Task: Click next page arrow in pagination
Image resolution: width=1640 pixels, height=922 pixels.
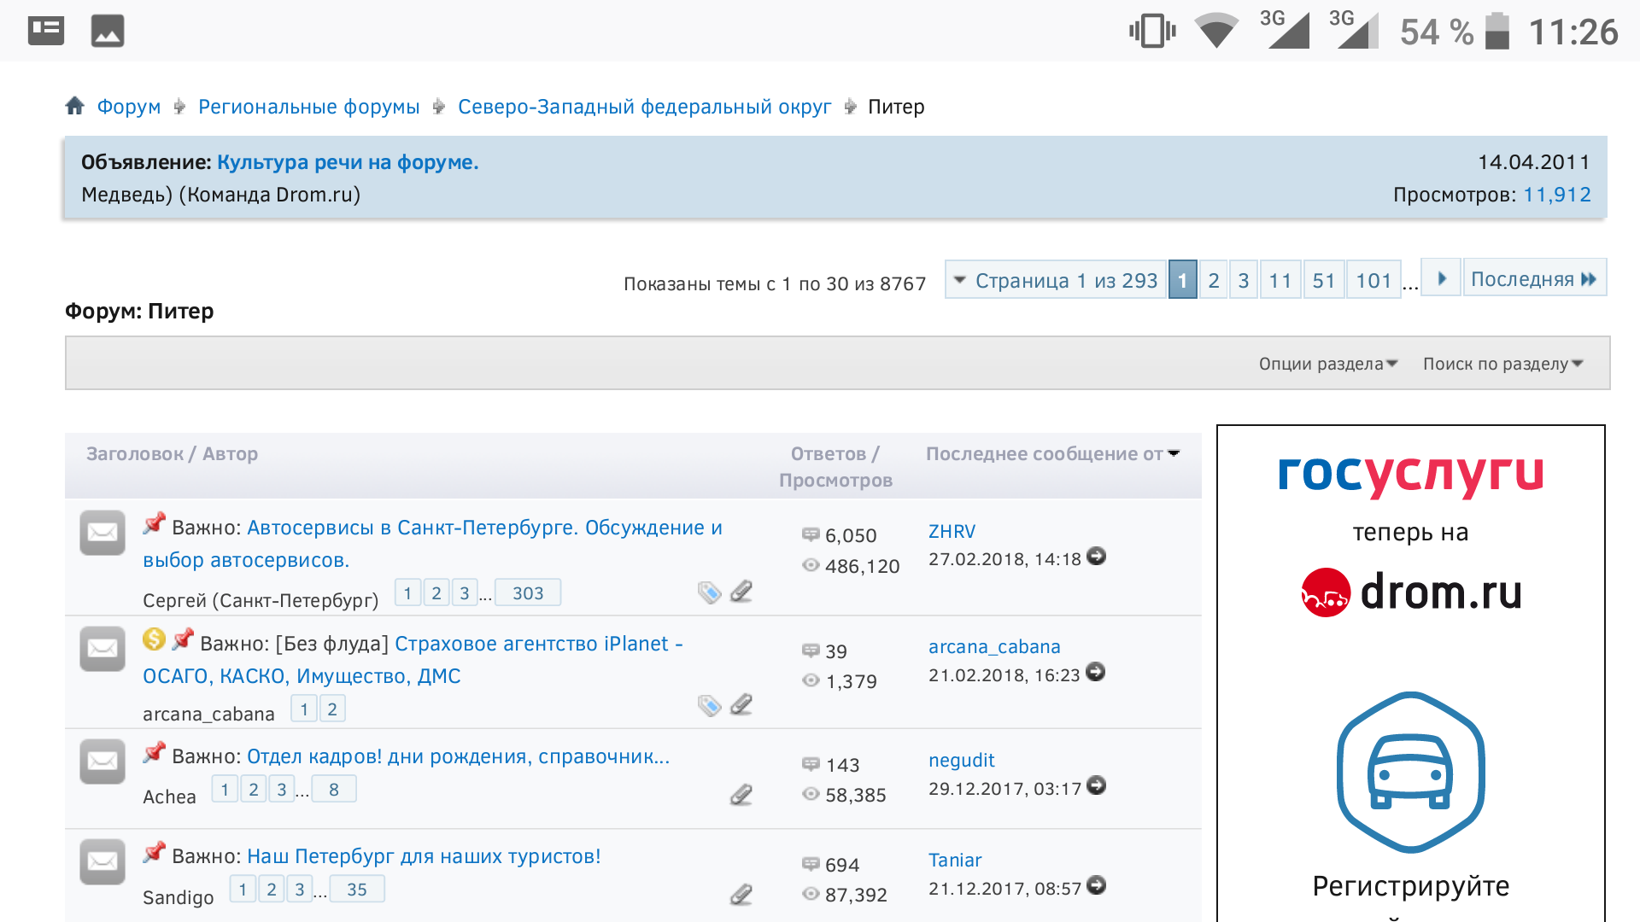Action: pos(1442,279)
